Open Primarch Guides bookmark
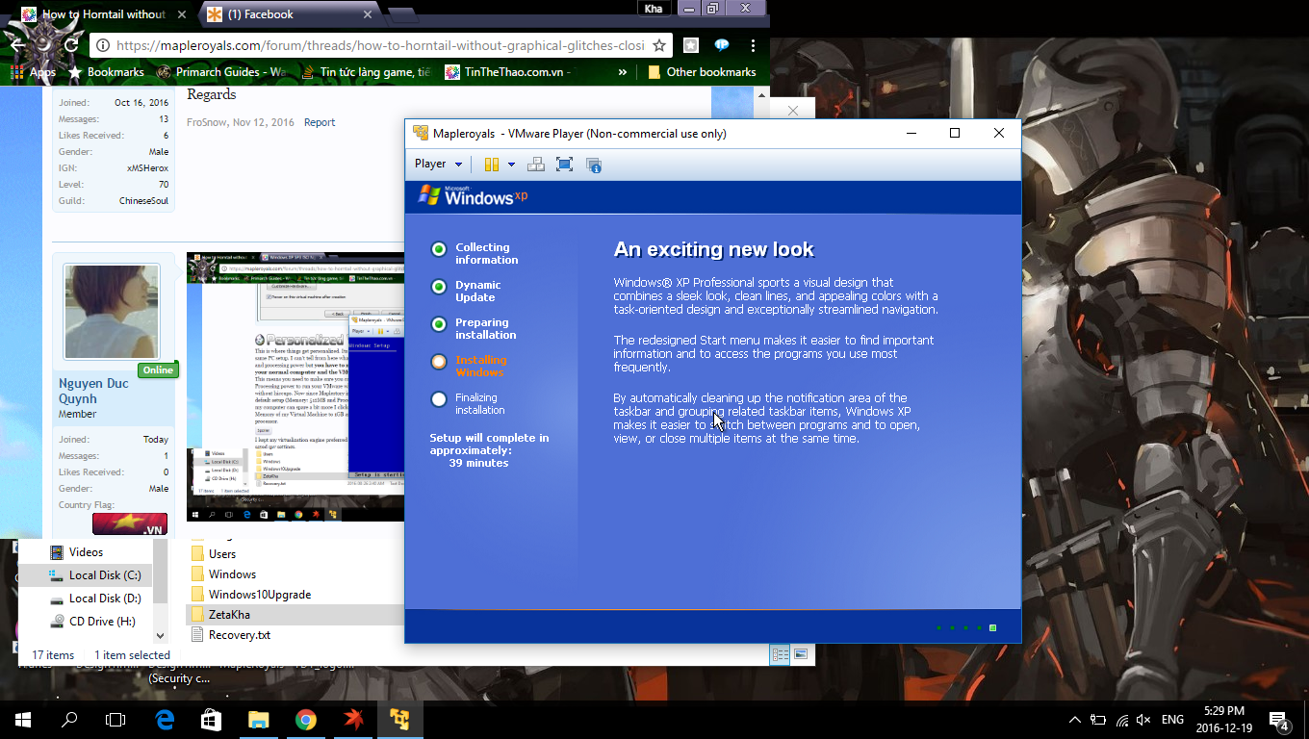The width and height of the screenshot is (1309, 739). [x=221, y=72]
